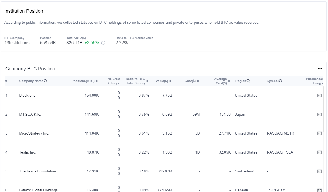
Task: Sort table by Positions(BTC) column
Action: pos(97,81)
